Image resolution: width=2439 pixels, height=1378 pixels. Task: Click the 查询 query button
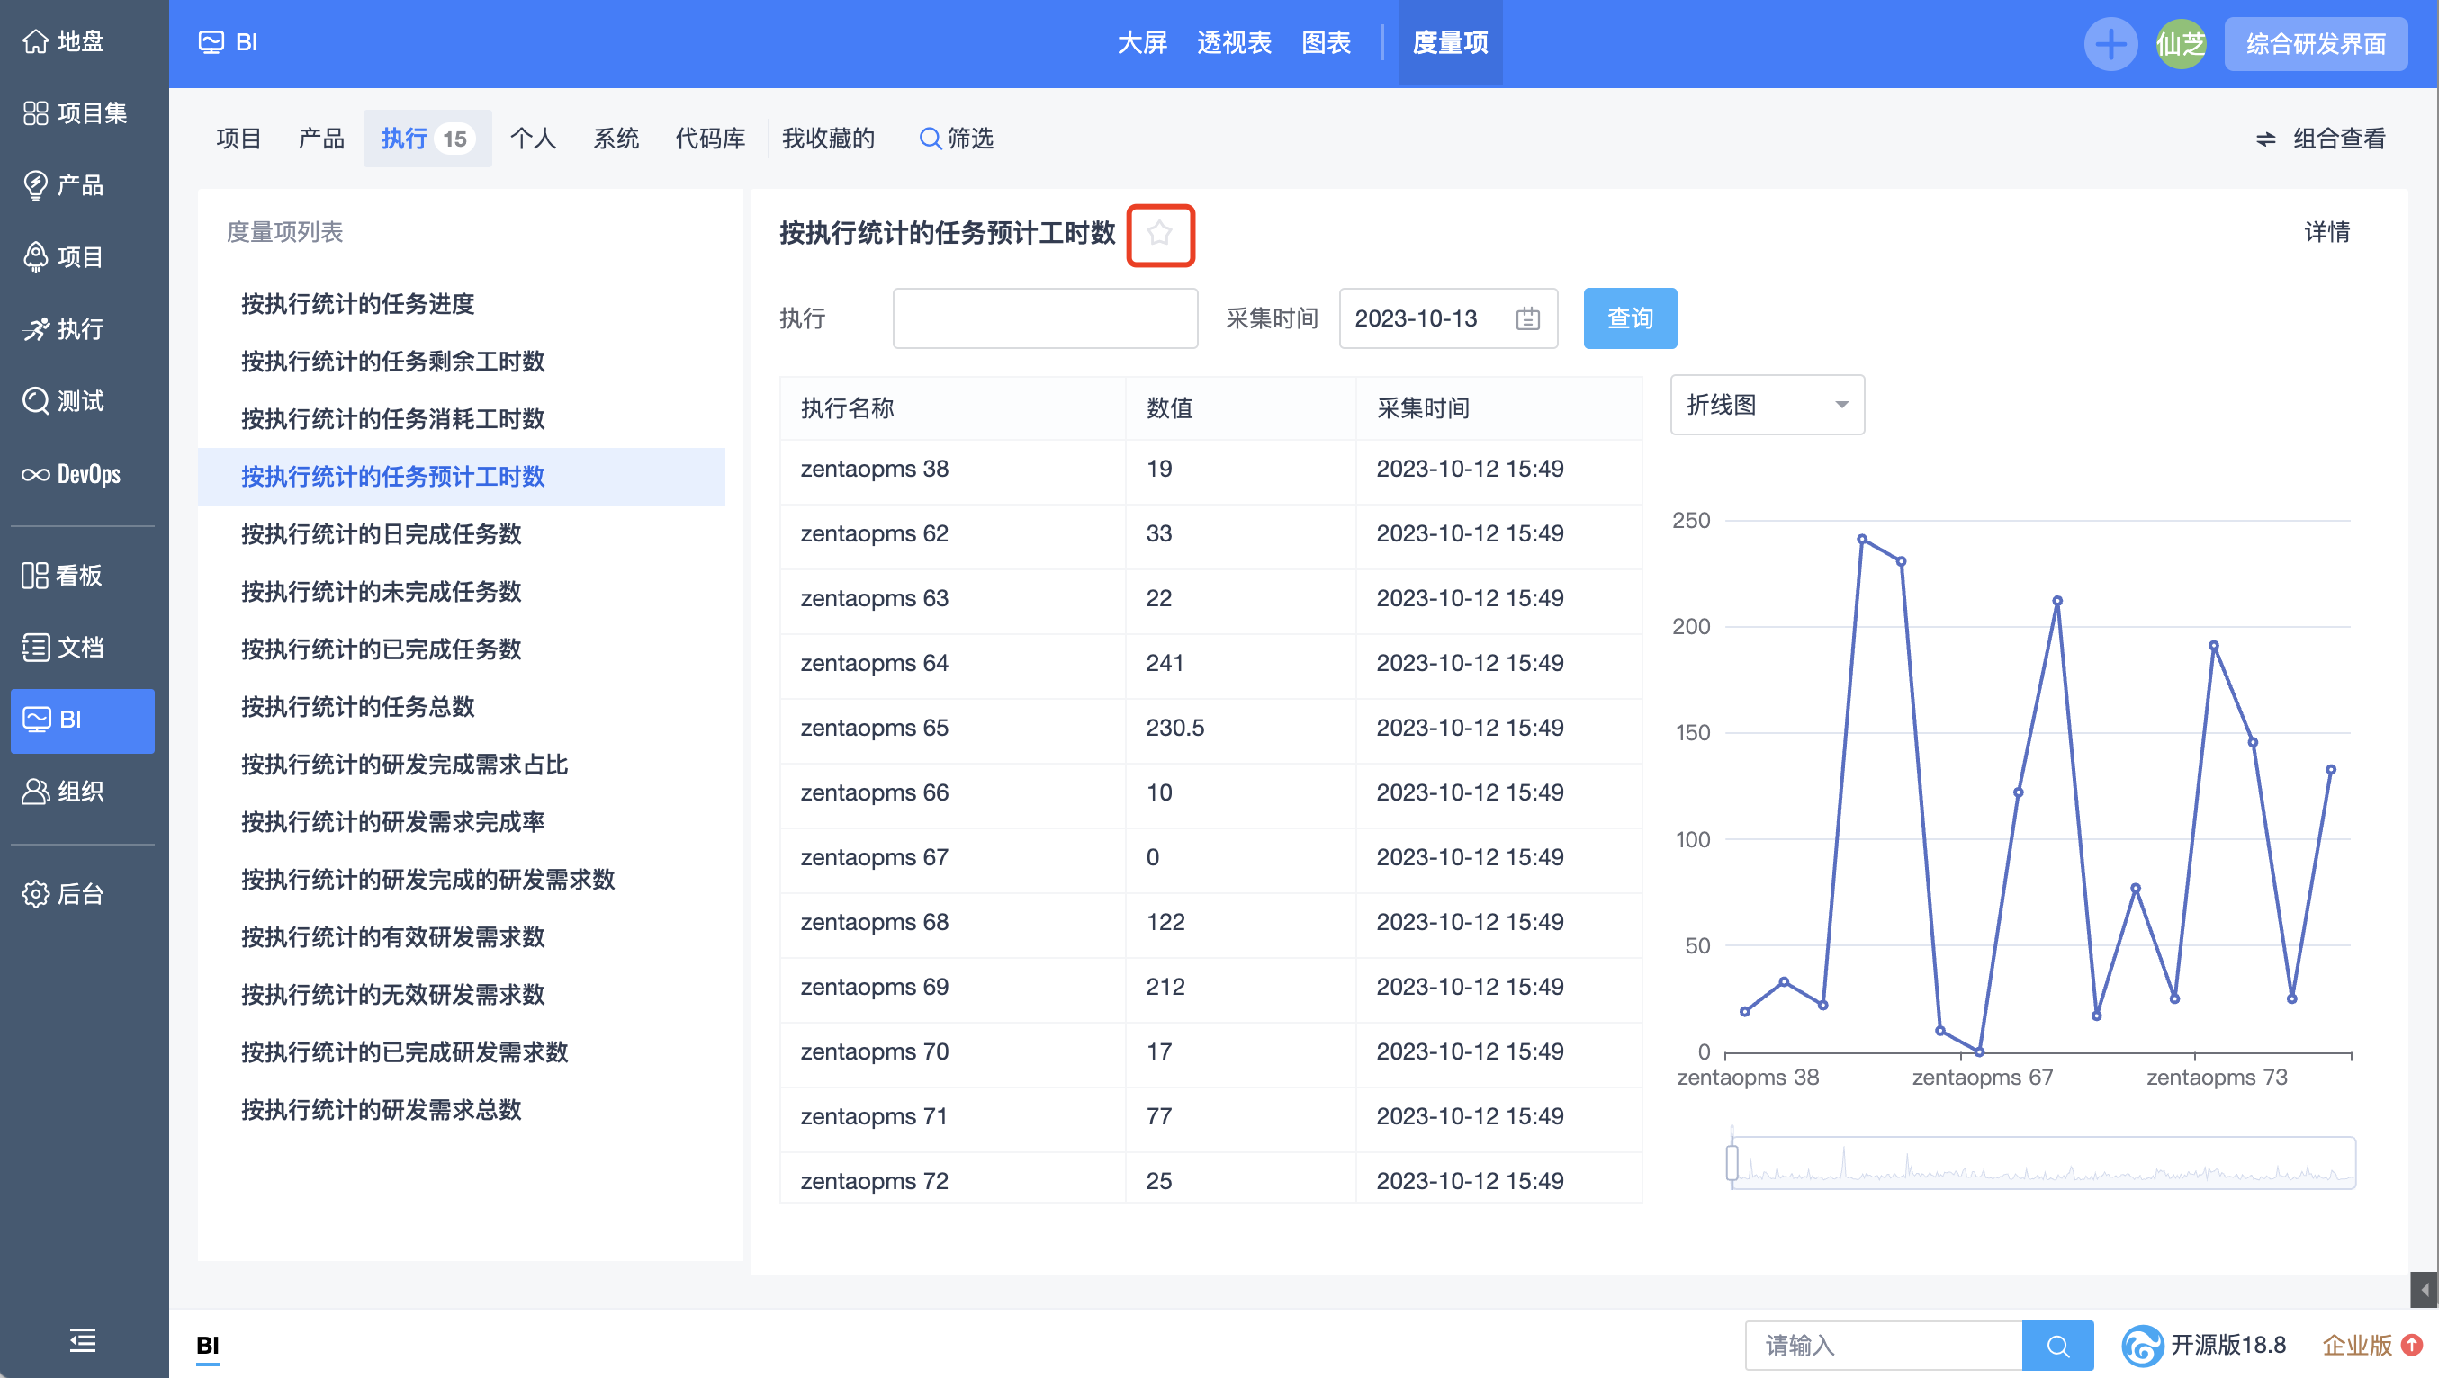(x=1628, y=318)
